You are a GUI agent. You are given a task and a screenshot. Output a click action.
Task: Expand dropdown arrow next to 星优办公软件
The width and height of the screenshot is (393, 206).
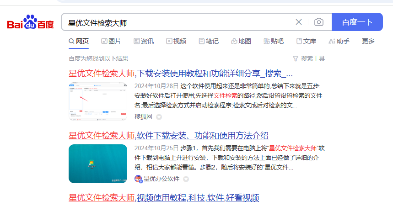pos(186,179)
